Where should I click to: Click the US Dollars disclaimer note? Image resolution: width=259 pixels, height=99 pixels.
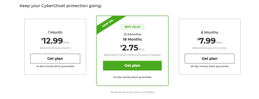click(132, 92)
